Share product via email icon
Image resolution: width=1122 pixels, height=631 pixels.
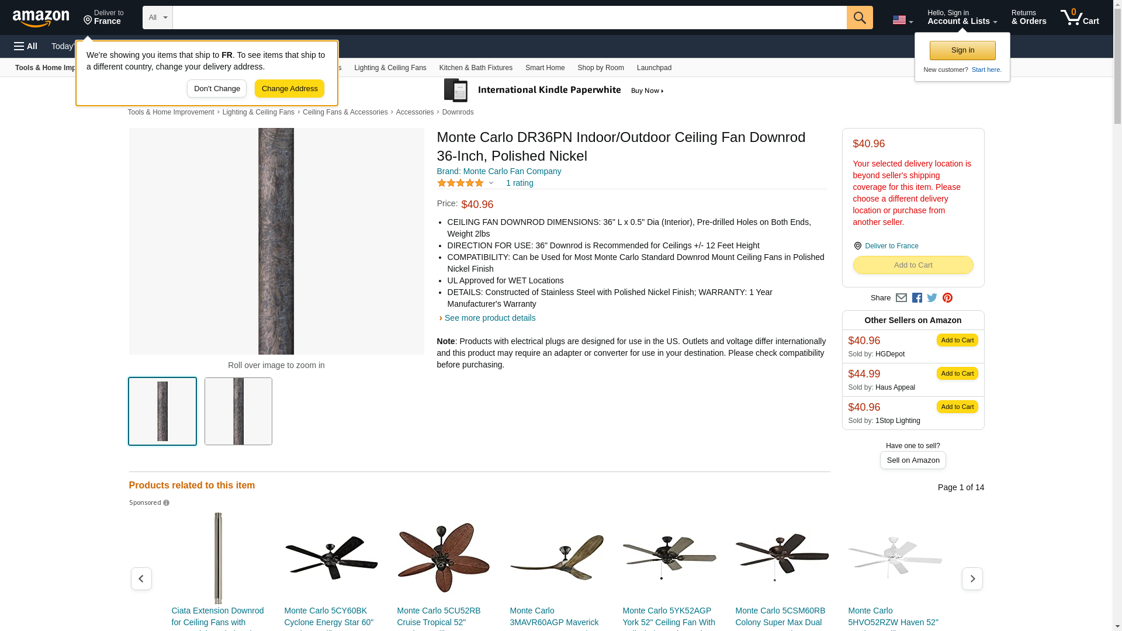pos(901,298)
